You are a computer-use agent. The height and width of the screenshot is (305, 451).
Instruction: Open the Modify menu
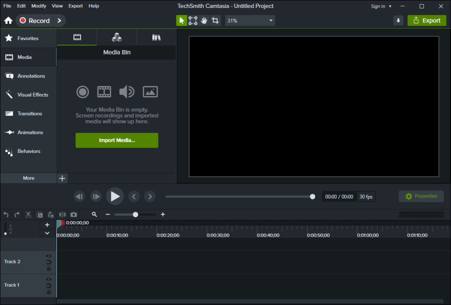39,6
